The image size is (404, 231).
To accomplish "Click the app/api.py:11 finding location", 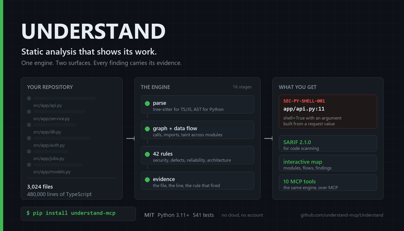I will [x=304, y=109].
